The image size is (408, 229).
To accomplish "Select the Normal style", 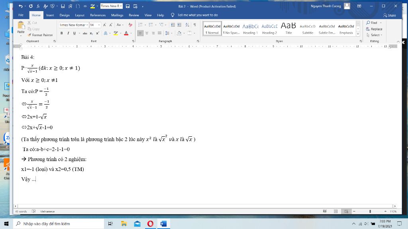I will coord(212,29).
